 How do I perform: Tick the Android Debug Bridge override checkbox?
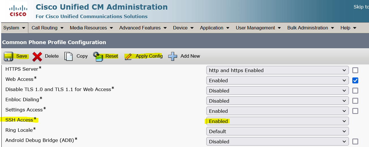tap(355, 142)
